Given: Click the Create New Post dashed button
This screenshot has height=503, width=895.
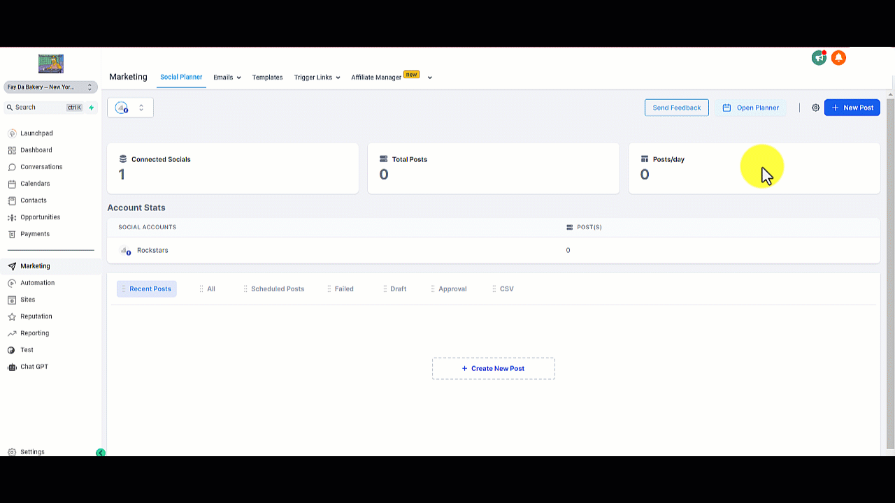Looking at the screenshot, I should 494,368.
